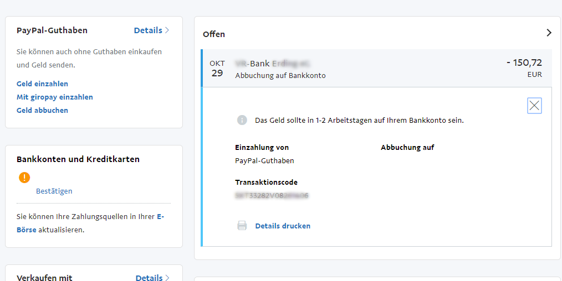The image size is (562, 281).
Task: Click the OKT 29 date label
Action: 217,68
